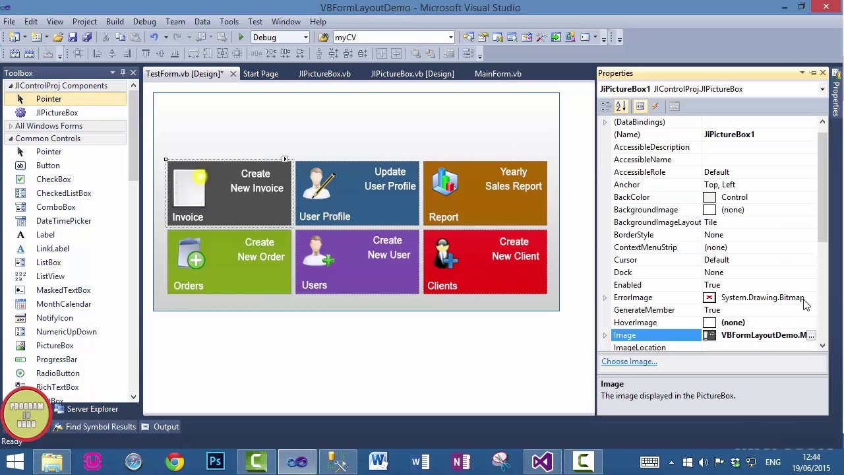This screenshot has height=475, width=844.
Task: Click the Cut scissors icon
Action: click(106, 38)
